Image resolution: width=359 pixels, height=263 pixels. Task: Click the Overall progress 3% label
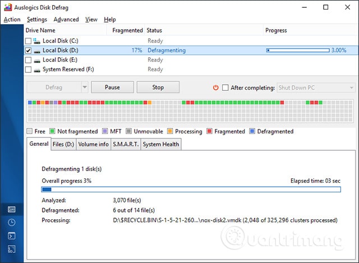[x=66, y=181]
